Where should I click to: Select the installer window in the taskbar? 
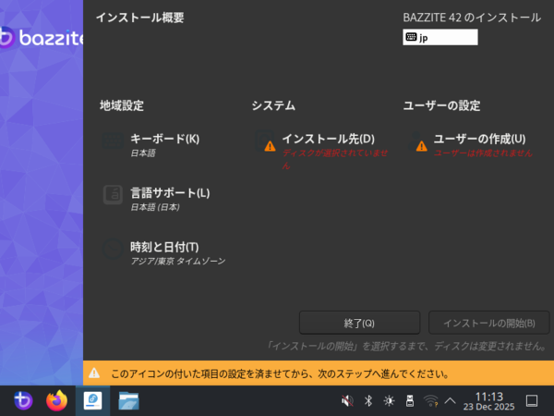point(92,401)
